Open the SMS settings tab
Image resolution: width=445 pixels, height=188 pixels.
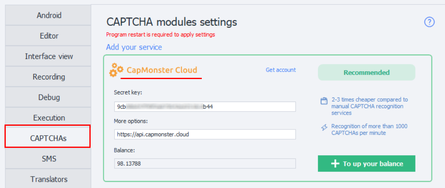49,159
